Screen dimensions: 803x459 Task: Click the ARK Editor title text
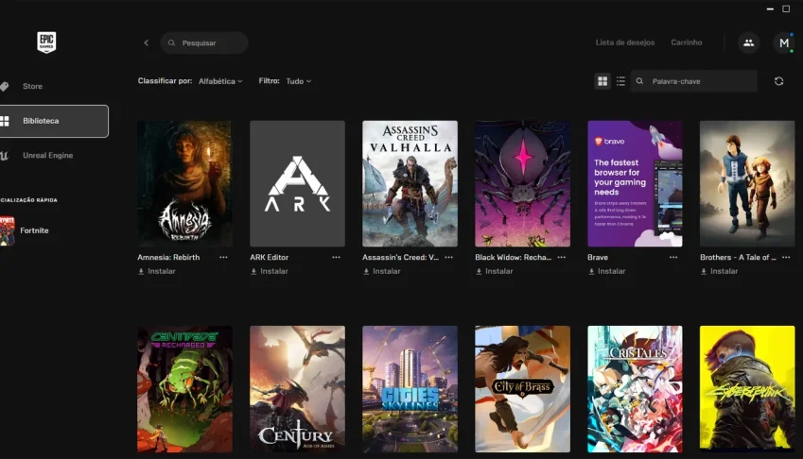[270, 257]
